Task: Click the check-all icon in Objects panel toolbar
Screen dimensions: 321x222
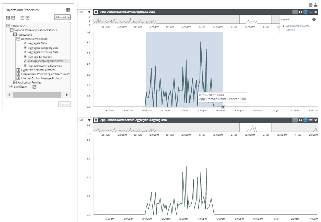Action: coord(23,18)
